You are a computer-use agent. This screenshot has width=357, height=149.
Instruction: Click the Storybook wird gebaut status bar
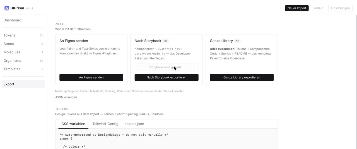167,67
